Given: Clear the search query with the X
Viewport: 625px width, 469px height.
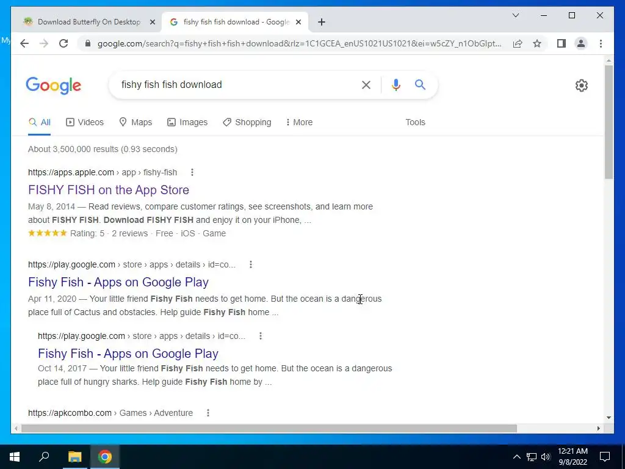Looking at the screenshot, I should 366,84.
